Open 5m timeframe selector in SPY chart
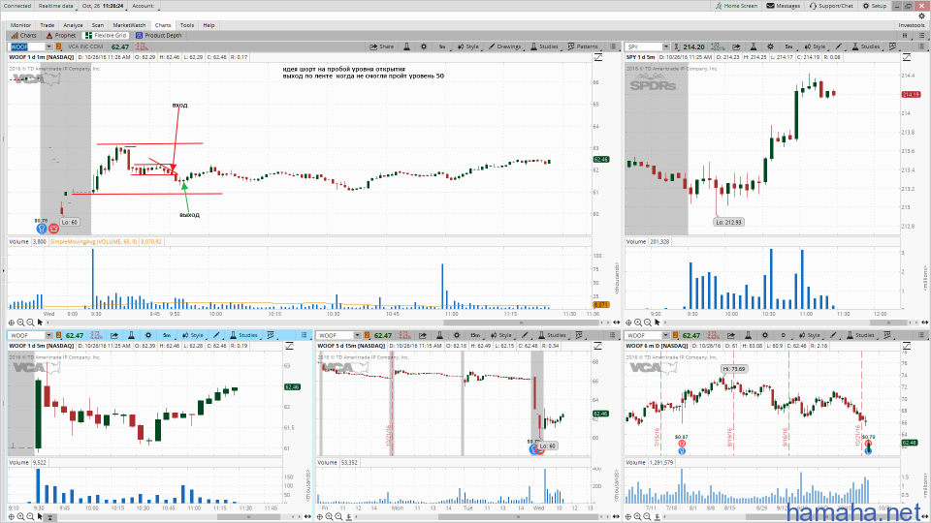This screenshot has width=931, height=523. pos(788,46)
